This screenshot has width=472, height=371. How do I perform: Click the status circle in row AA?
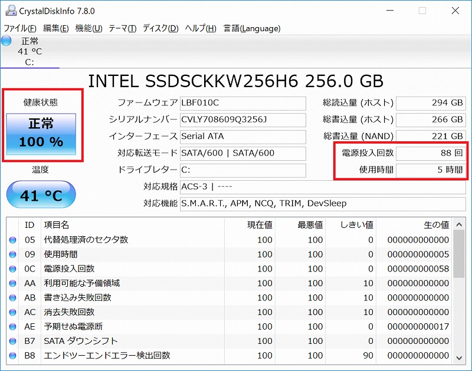(x=12, y=283)
